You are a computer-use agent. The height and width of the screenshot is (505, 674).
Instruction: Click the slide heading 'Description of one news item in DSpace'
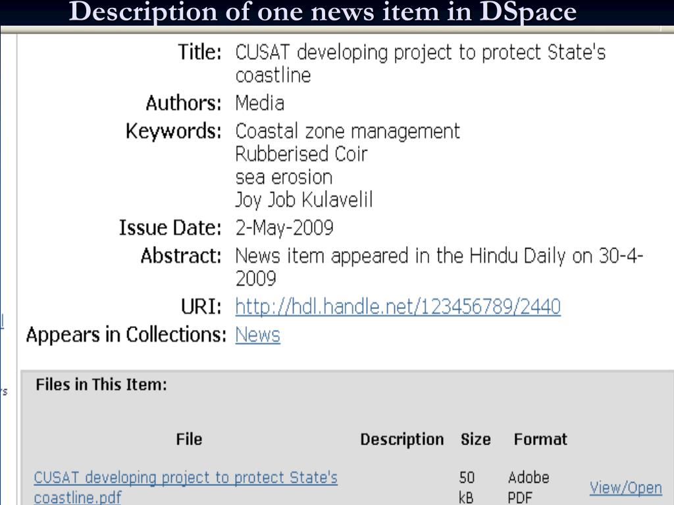[323, 11]
